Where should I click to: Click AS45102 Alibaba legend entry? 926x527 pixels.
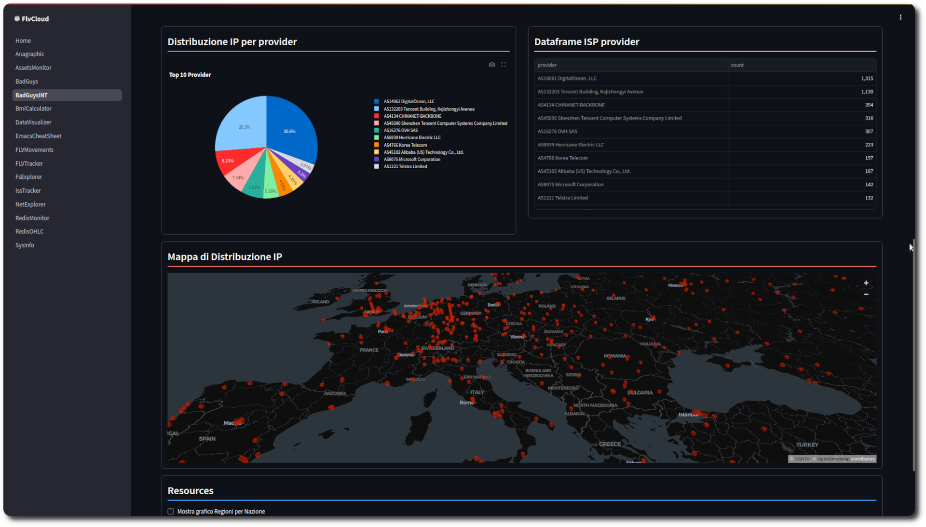pyautogui.click(x=423, y=152)
